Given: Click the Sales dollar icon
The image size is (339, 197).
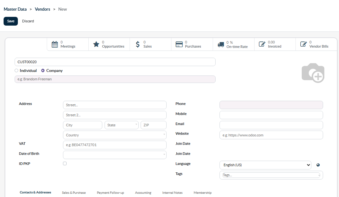Looking at the screenshot, I should (138, 44).
